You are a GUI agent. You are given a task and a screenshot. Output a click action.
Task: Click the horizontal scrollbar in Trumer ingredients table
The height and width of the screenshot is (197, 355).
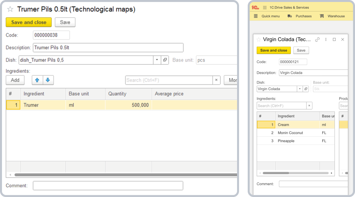pos(126,175)
